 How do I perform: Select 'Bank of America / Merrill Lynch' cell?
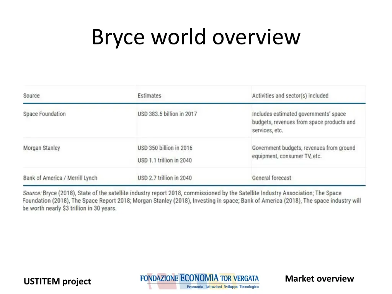pos(60,178)
